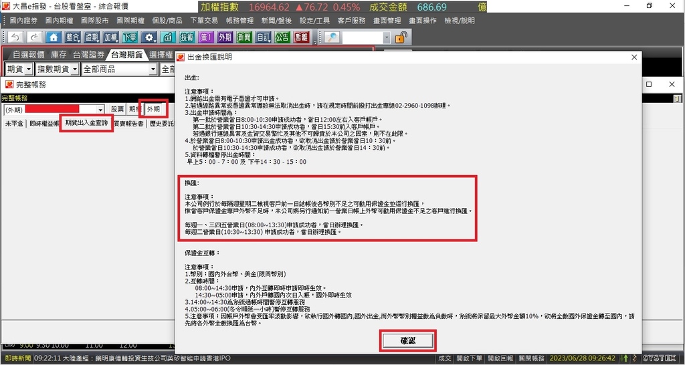This screenshot has width=685, height=365.
Task: Open the 國內期權 menu
Action: point(59,21)
